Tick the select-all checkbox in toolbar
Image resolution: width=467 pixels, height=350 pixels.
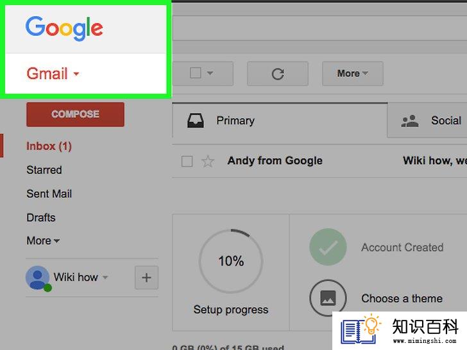[x=196, y=73]
